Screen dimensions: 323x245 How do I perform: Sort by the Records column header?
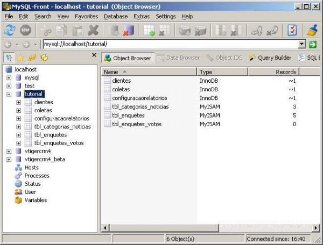click(273, 72)
